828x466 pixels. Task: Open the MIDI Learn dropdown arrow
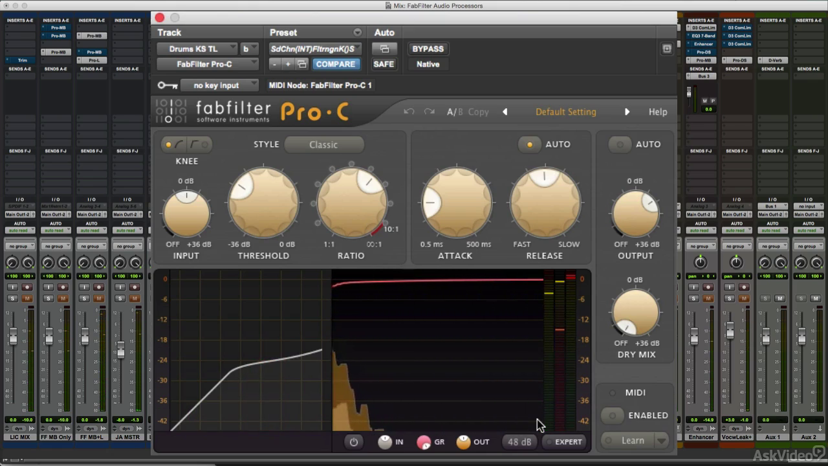(x=661, y=441)
